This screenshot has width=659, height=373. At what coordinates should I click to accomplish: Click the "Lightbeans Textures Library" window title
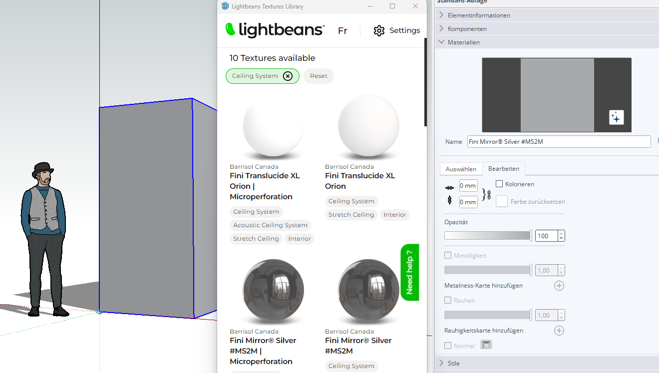[x=268, y=6]
